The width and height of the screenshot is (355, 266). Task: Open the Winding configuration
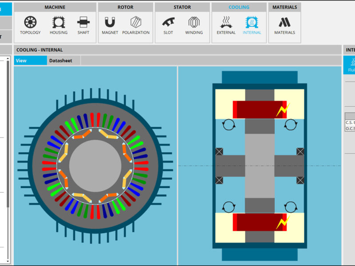point(194,25)
